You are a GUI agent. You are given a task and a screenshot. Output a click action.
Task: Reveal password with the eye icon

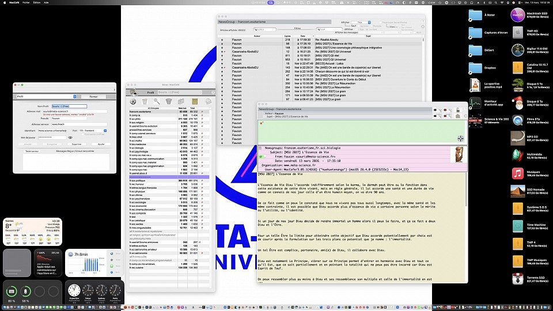71,138
